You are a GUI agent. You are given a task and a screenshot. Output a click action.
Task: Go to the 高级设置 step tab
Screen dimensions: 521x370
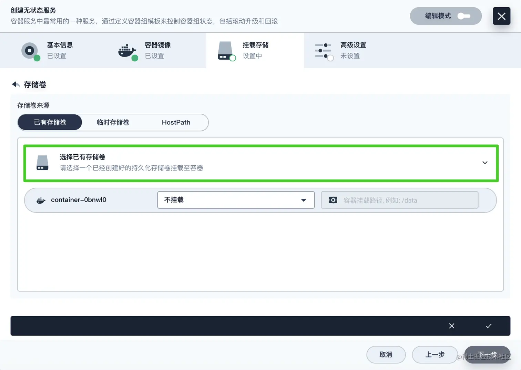pos(353,50)
